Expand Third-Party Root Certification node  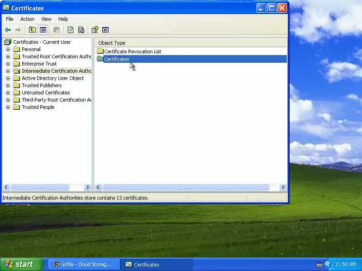8,100
